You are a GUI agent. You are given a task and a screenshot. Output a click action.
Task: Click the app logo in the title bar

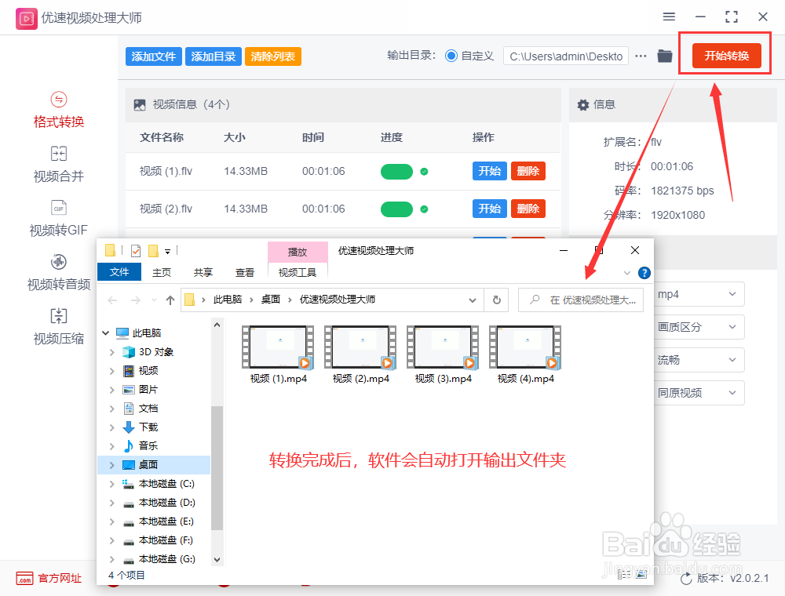tap(26, 19)
